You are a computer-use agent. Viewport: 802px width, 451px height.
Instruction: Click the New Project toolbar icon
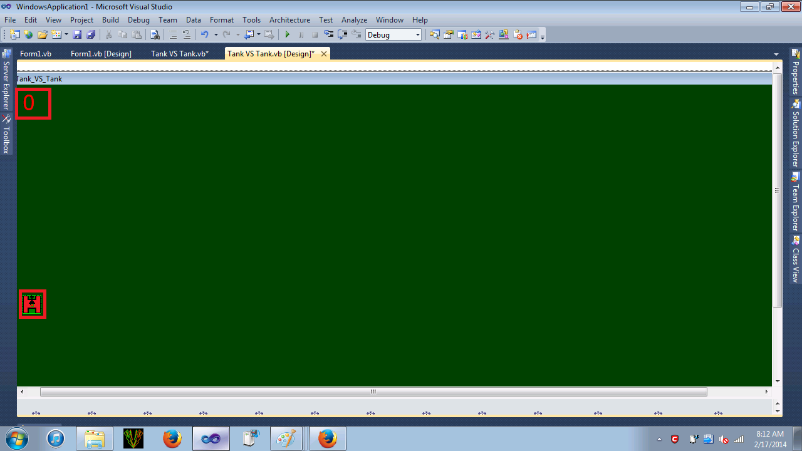coord(14,35)
